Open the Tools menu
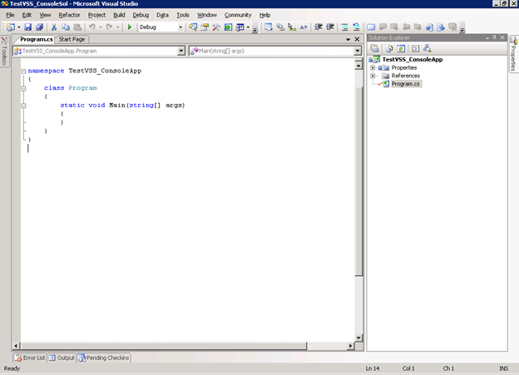 [183, 15]
